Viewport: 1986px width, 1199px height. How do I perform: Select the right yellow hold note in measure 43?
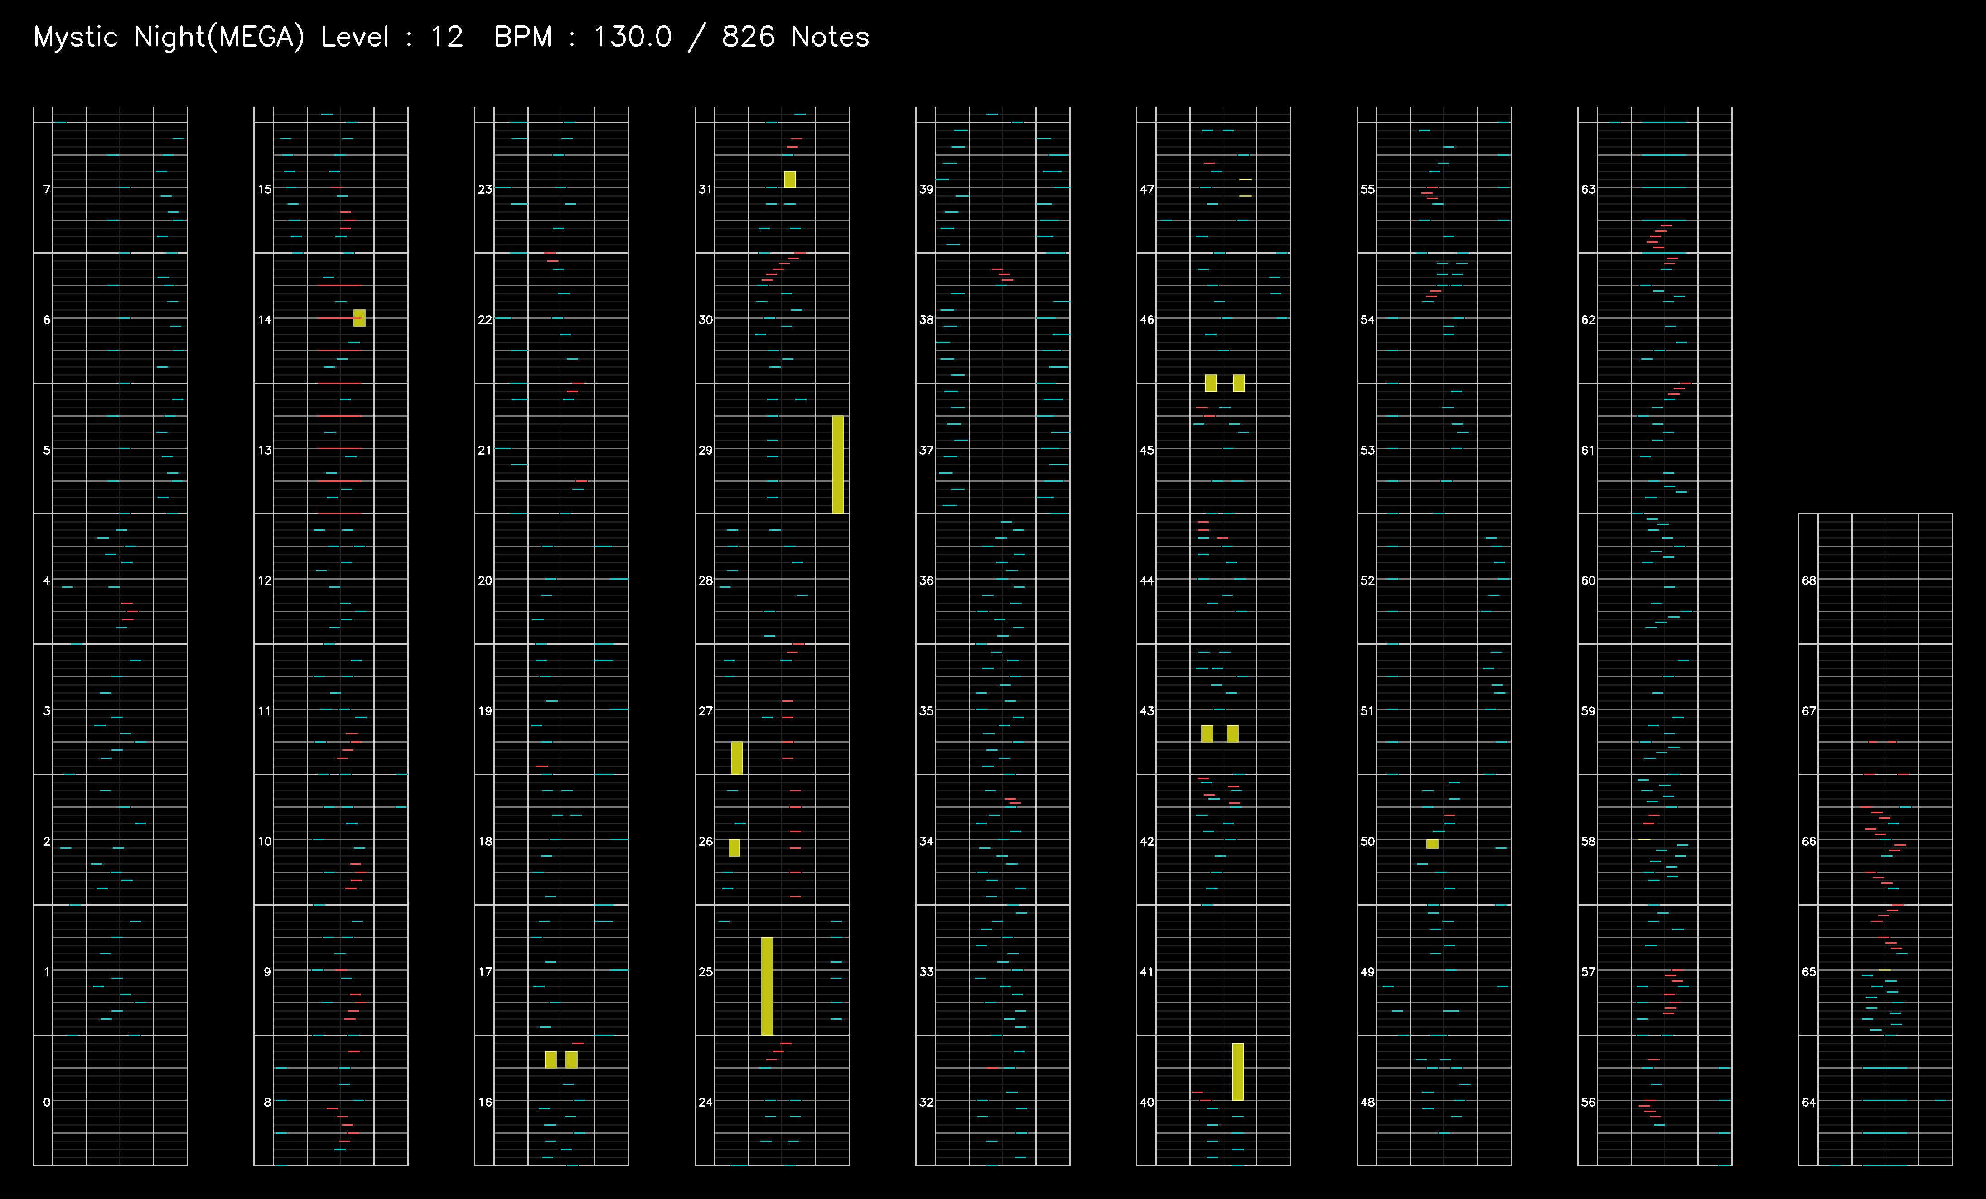1232,734
